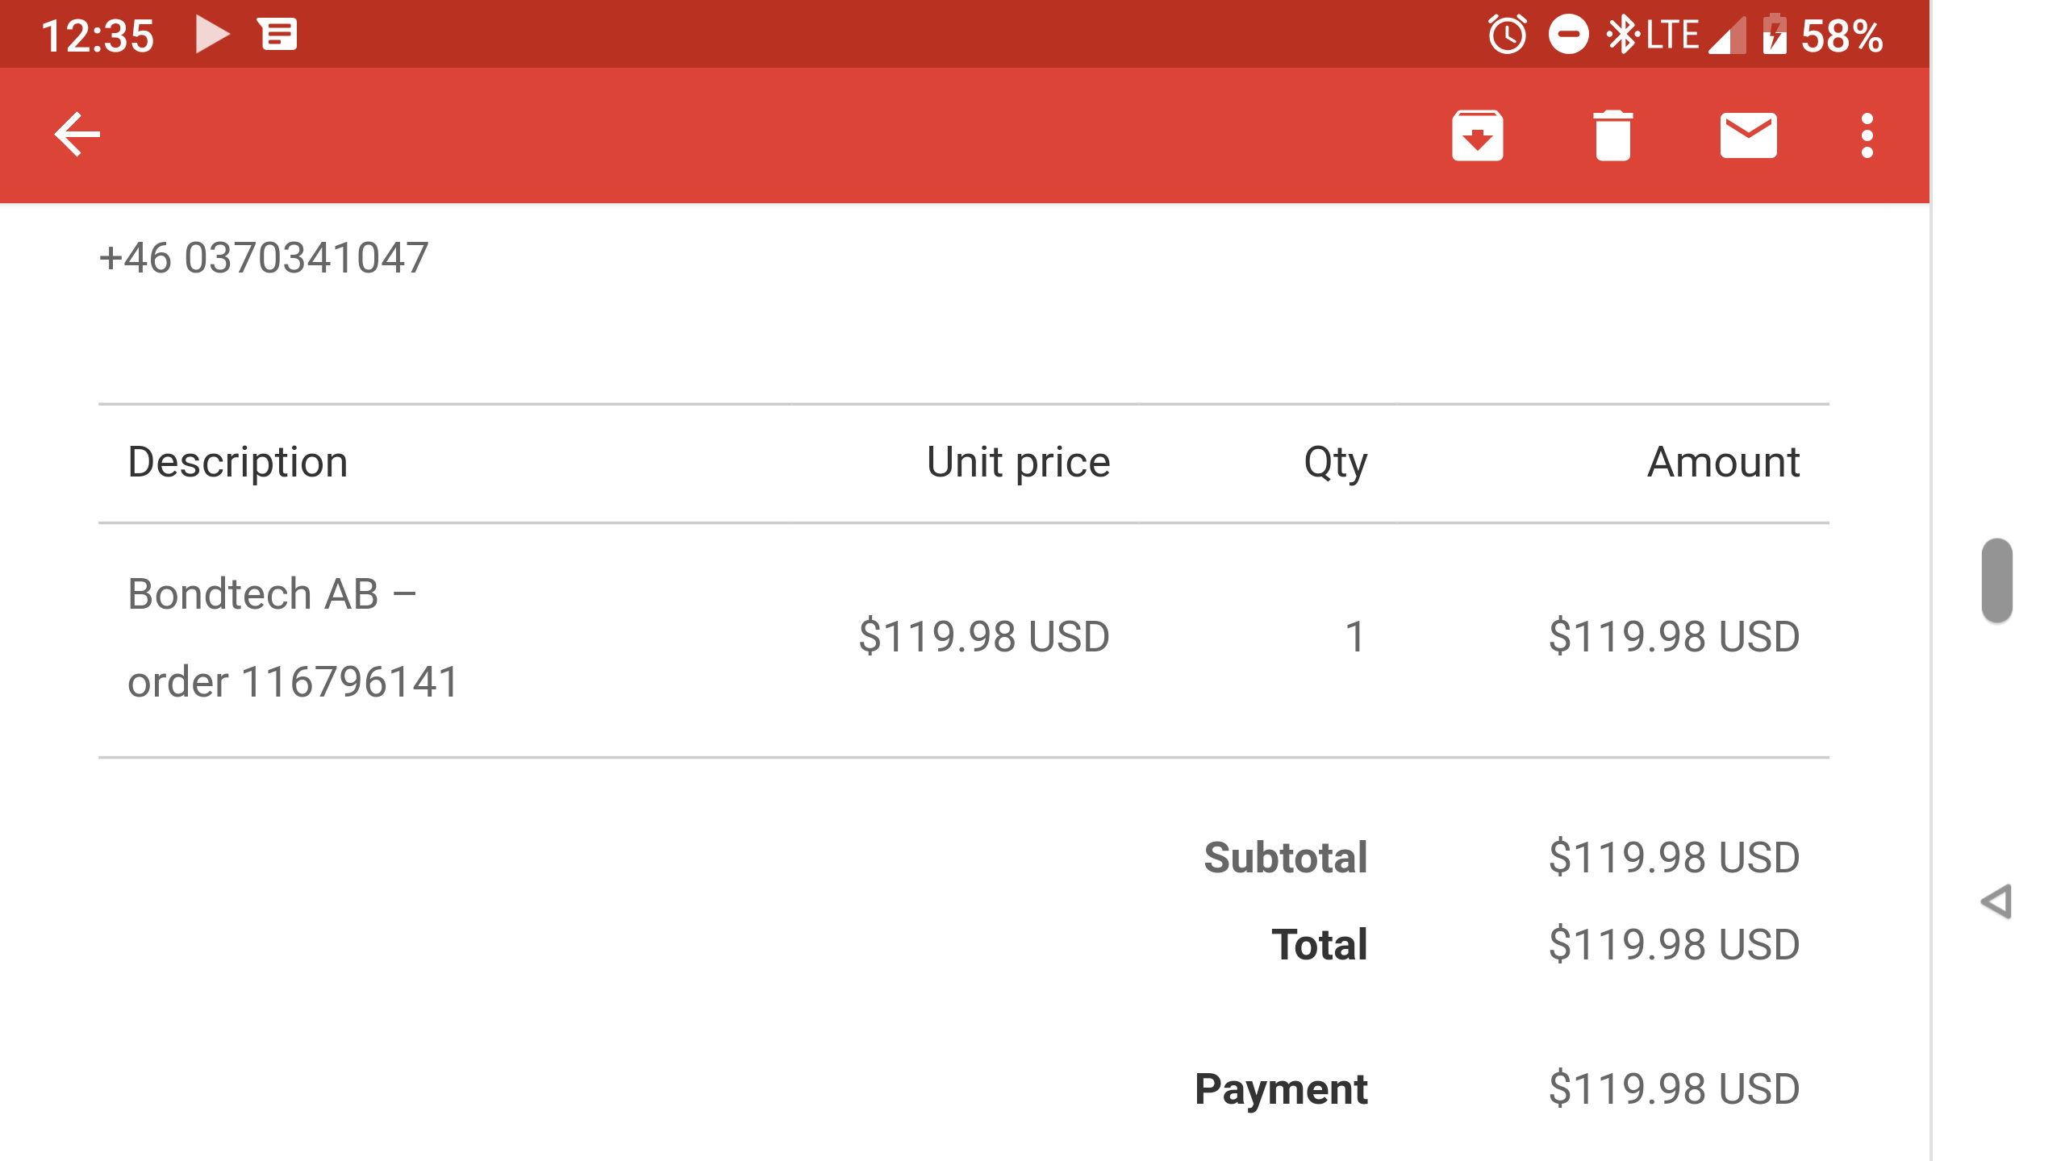The image size is (2065, 1161).
Task: Tap the Do Not Disturb status icon
Action: click(x=1568, y=35)
